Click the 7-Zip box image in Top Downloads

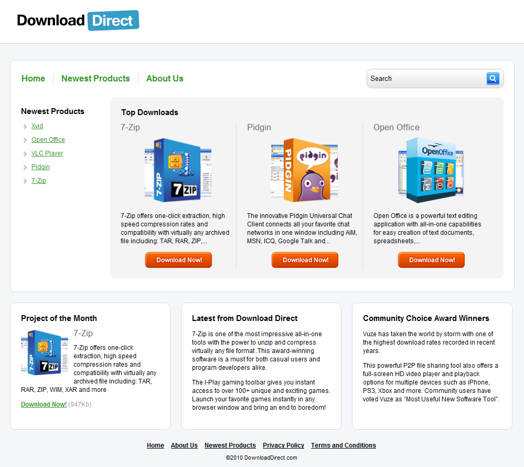tap(178, 170)
